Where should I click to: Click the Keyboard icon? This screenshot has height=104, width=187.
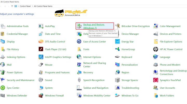tap(117, 57)
